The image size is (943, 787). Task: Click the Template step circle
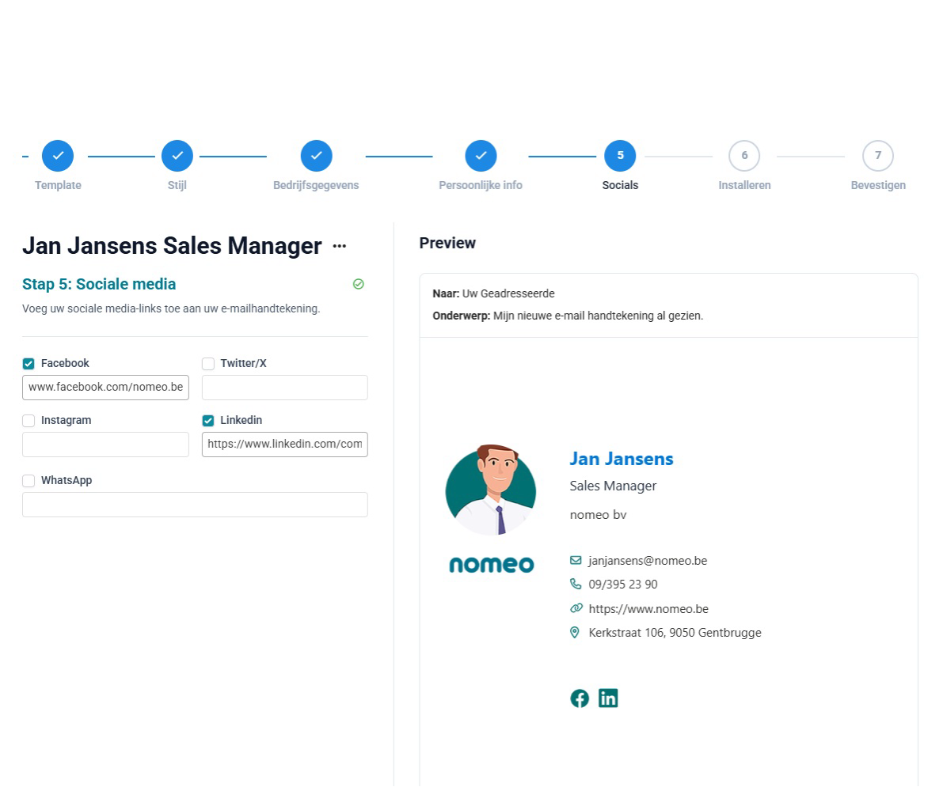58,156
